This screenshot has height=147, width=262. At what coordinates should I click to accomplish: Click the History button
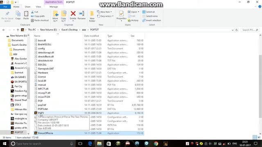(133, 20)
